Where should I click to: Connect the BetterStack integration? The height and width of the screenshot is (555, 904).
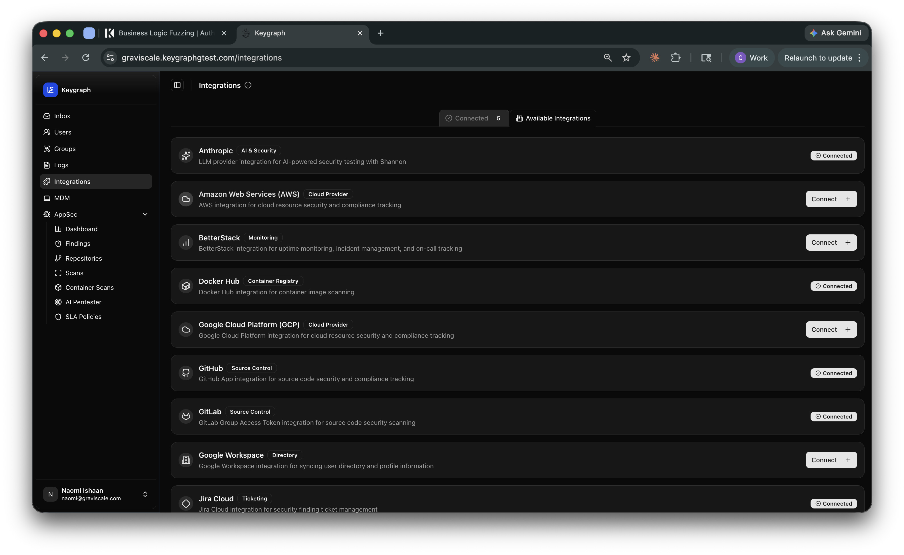[831, 243]
